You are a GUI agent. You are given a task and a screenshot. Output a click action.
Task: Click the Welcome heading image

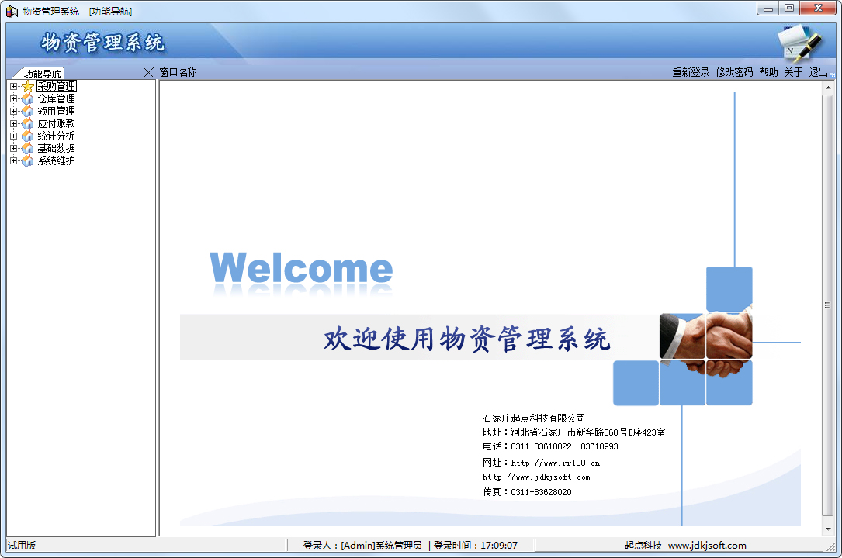pyautogui.click(x=301, y=272)
